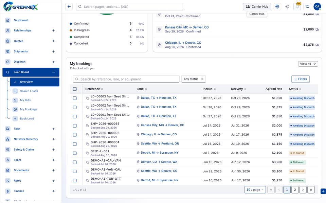Tick the checkbox for SEED-L-001
Viewport: 326px width, 203px height.
(x=75, y=153)
